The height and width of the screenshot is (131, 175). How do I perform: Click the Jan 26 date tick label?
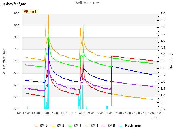tap(149, 113)
